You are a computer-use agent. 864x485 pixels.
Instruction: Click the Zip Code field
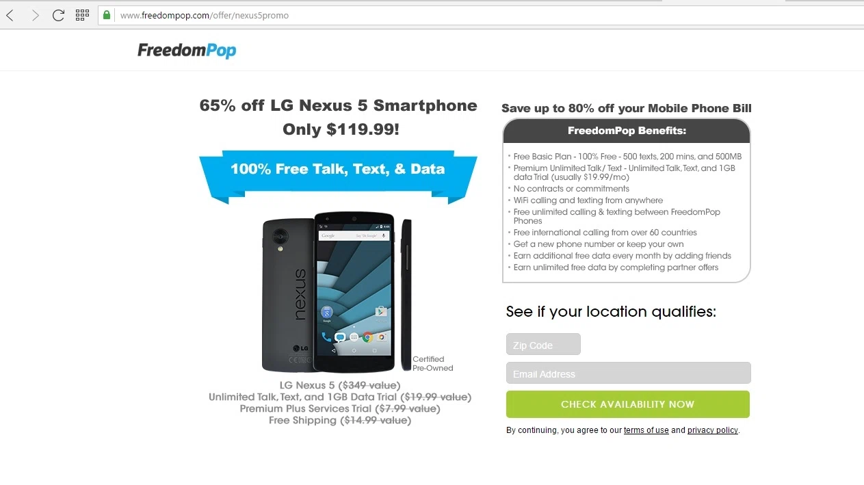pos(543,344)
